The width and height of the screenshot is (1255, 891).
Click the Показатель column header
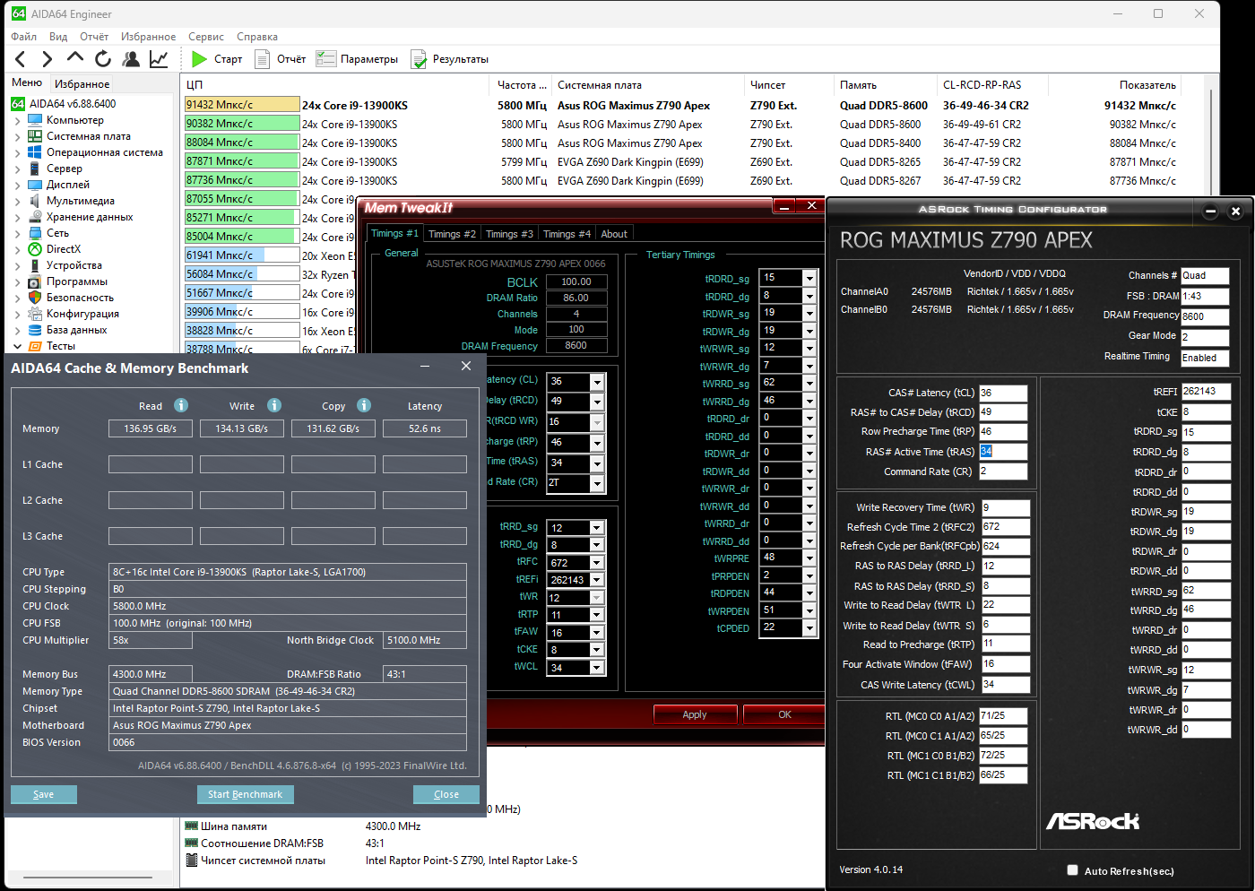click(1147, 85)
